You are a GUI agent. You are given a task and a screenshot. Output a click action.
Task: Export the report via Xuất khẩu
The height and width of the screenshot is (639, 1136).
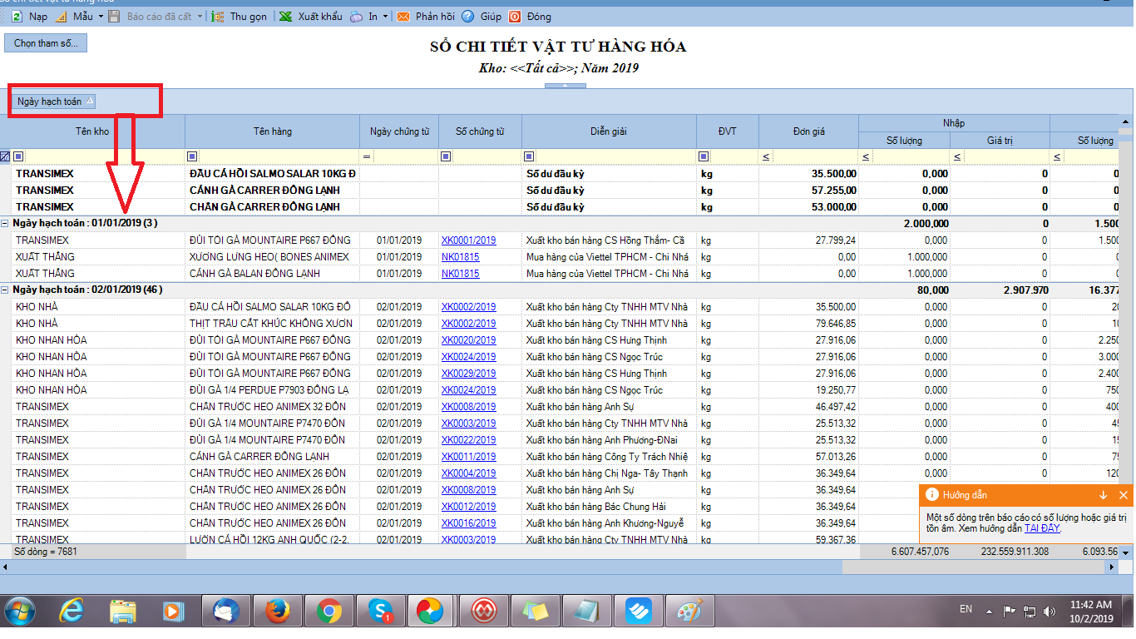pyautogui.click(x=310, y=16)
